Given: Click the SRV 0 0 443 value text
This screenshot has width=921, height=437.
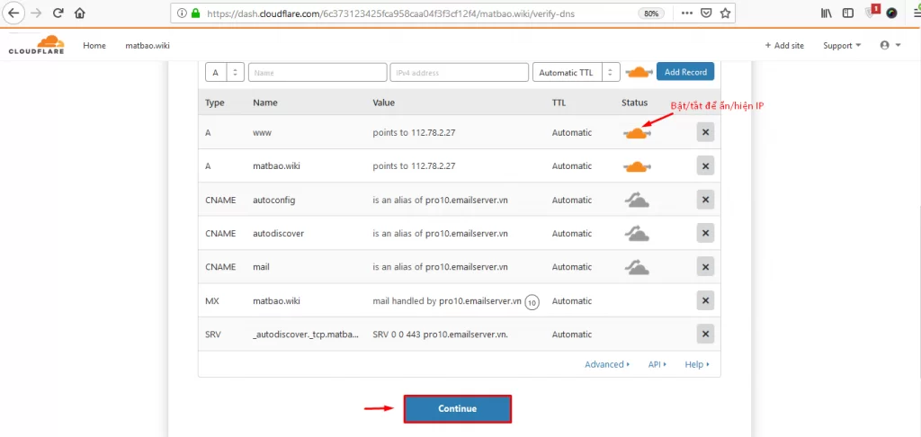Looking at the screenshot, I should (x=441, y=334).
